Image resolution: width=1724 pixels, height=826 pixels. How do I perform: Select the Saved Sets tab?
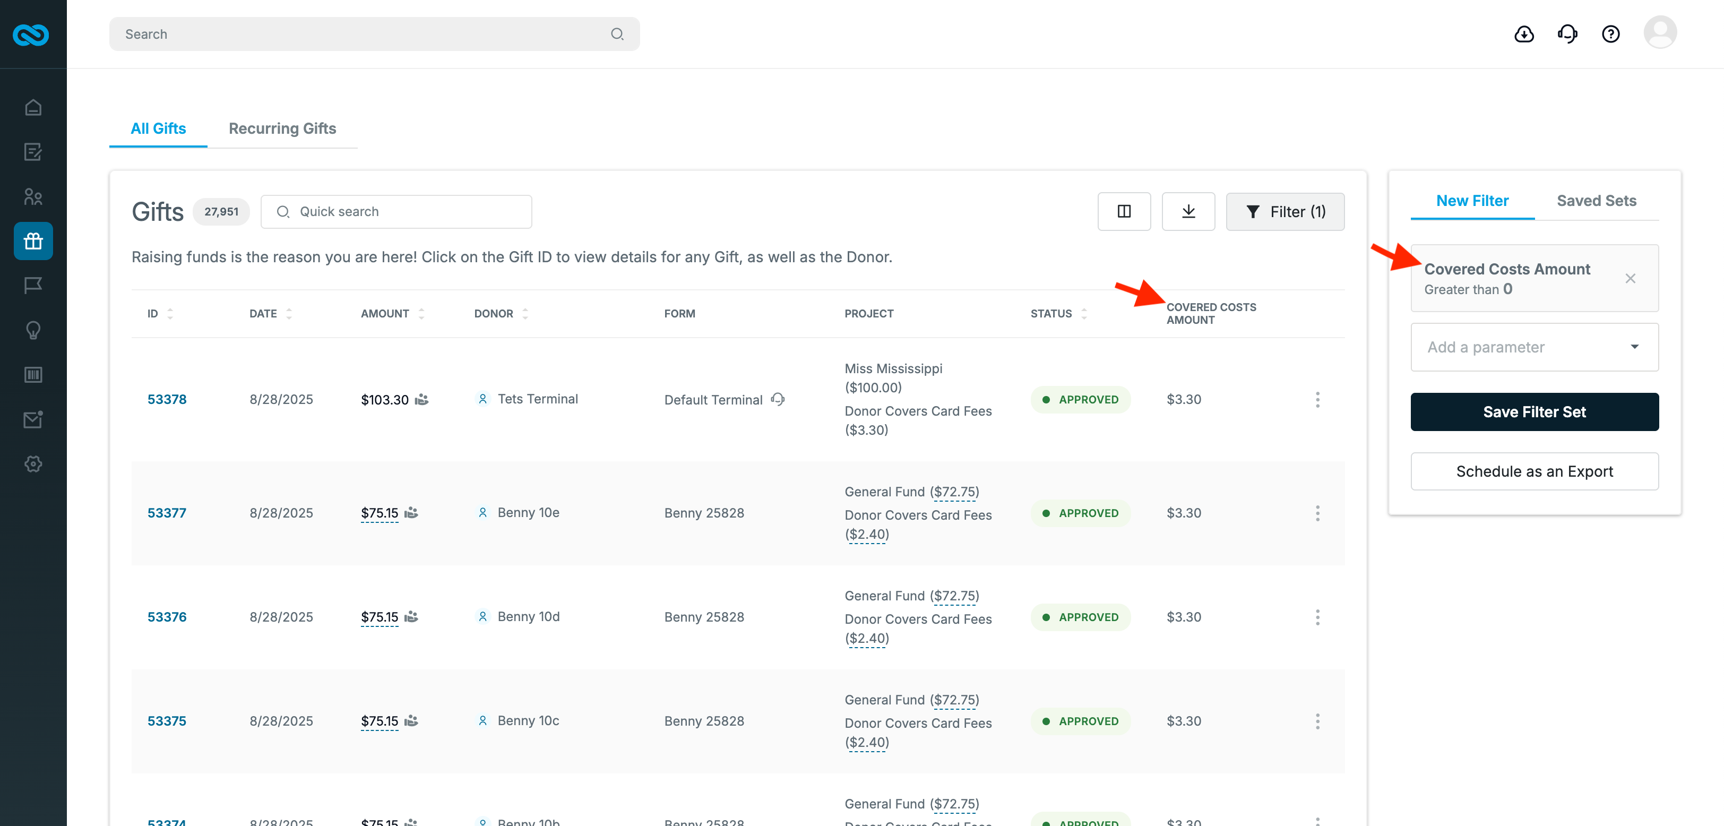(1596, 201)
